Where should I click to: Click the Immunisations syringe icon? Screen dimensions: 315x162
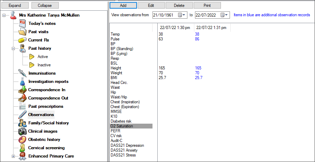tap(22, 73)
